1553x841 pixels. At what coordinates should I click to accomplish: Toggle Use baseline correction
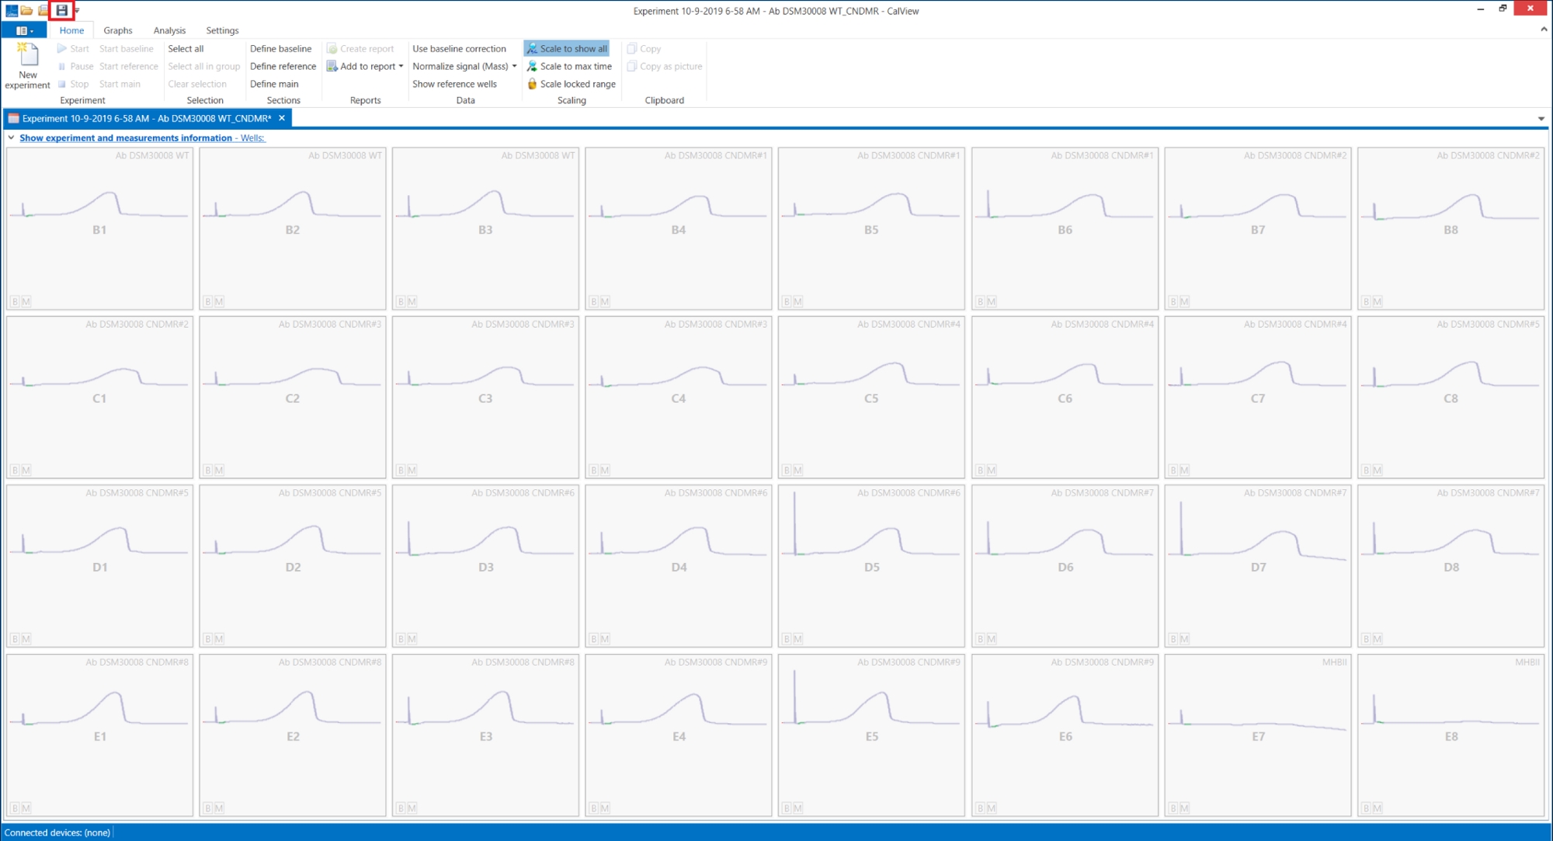pyautogui.click(x=459, y=48)
